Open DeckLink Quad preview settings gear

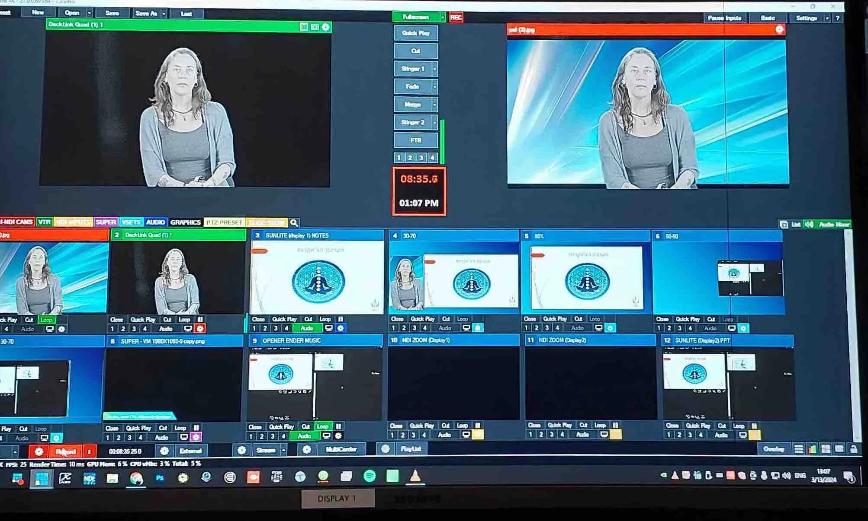326,27
